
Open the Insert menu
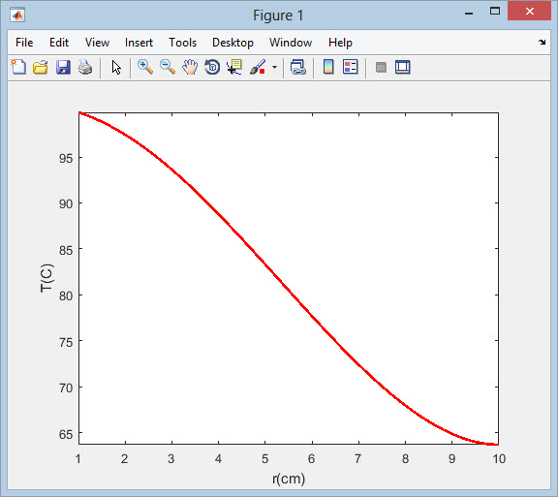pyautogui.click(x=139, y=43)
